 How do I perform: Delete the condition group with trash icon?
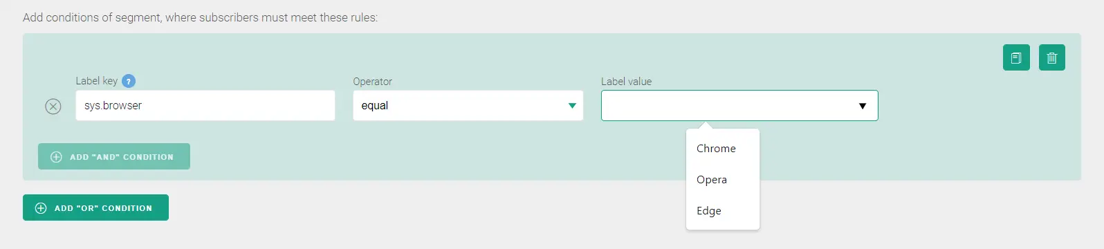tap(1051, 57)
